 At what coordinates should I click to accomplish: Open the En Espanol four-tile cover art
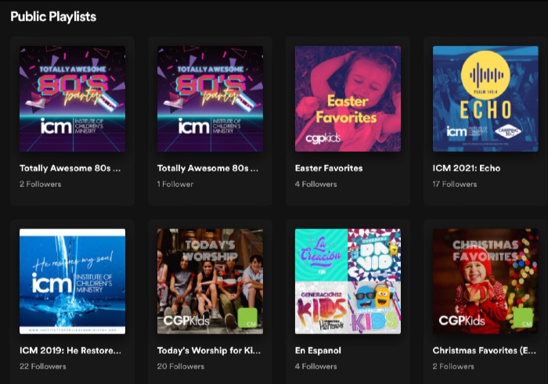click(x=348, y=282)
